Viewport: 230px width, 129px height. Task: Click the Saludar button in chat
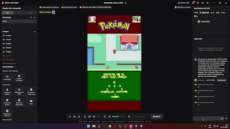point(222,80)
